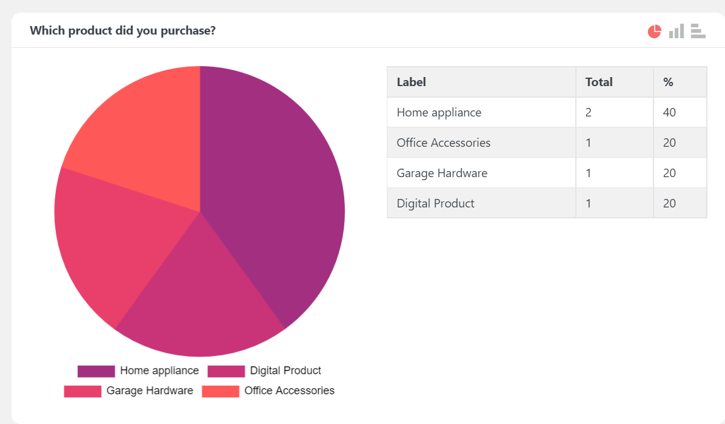Click the Office Accessories legend label

[289, 391]
